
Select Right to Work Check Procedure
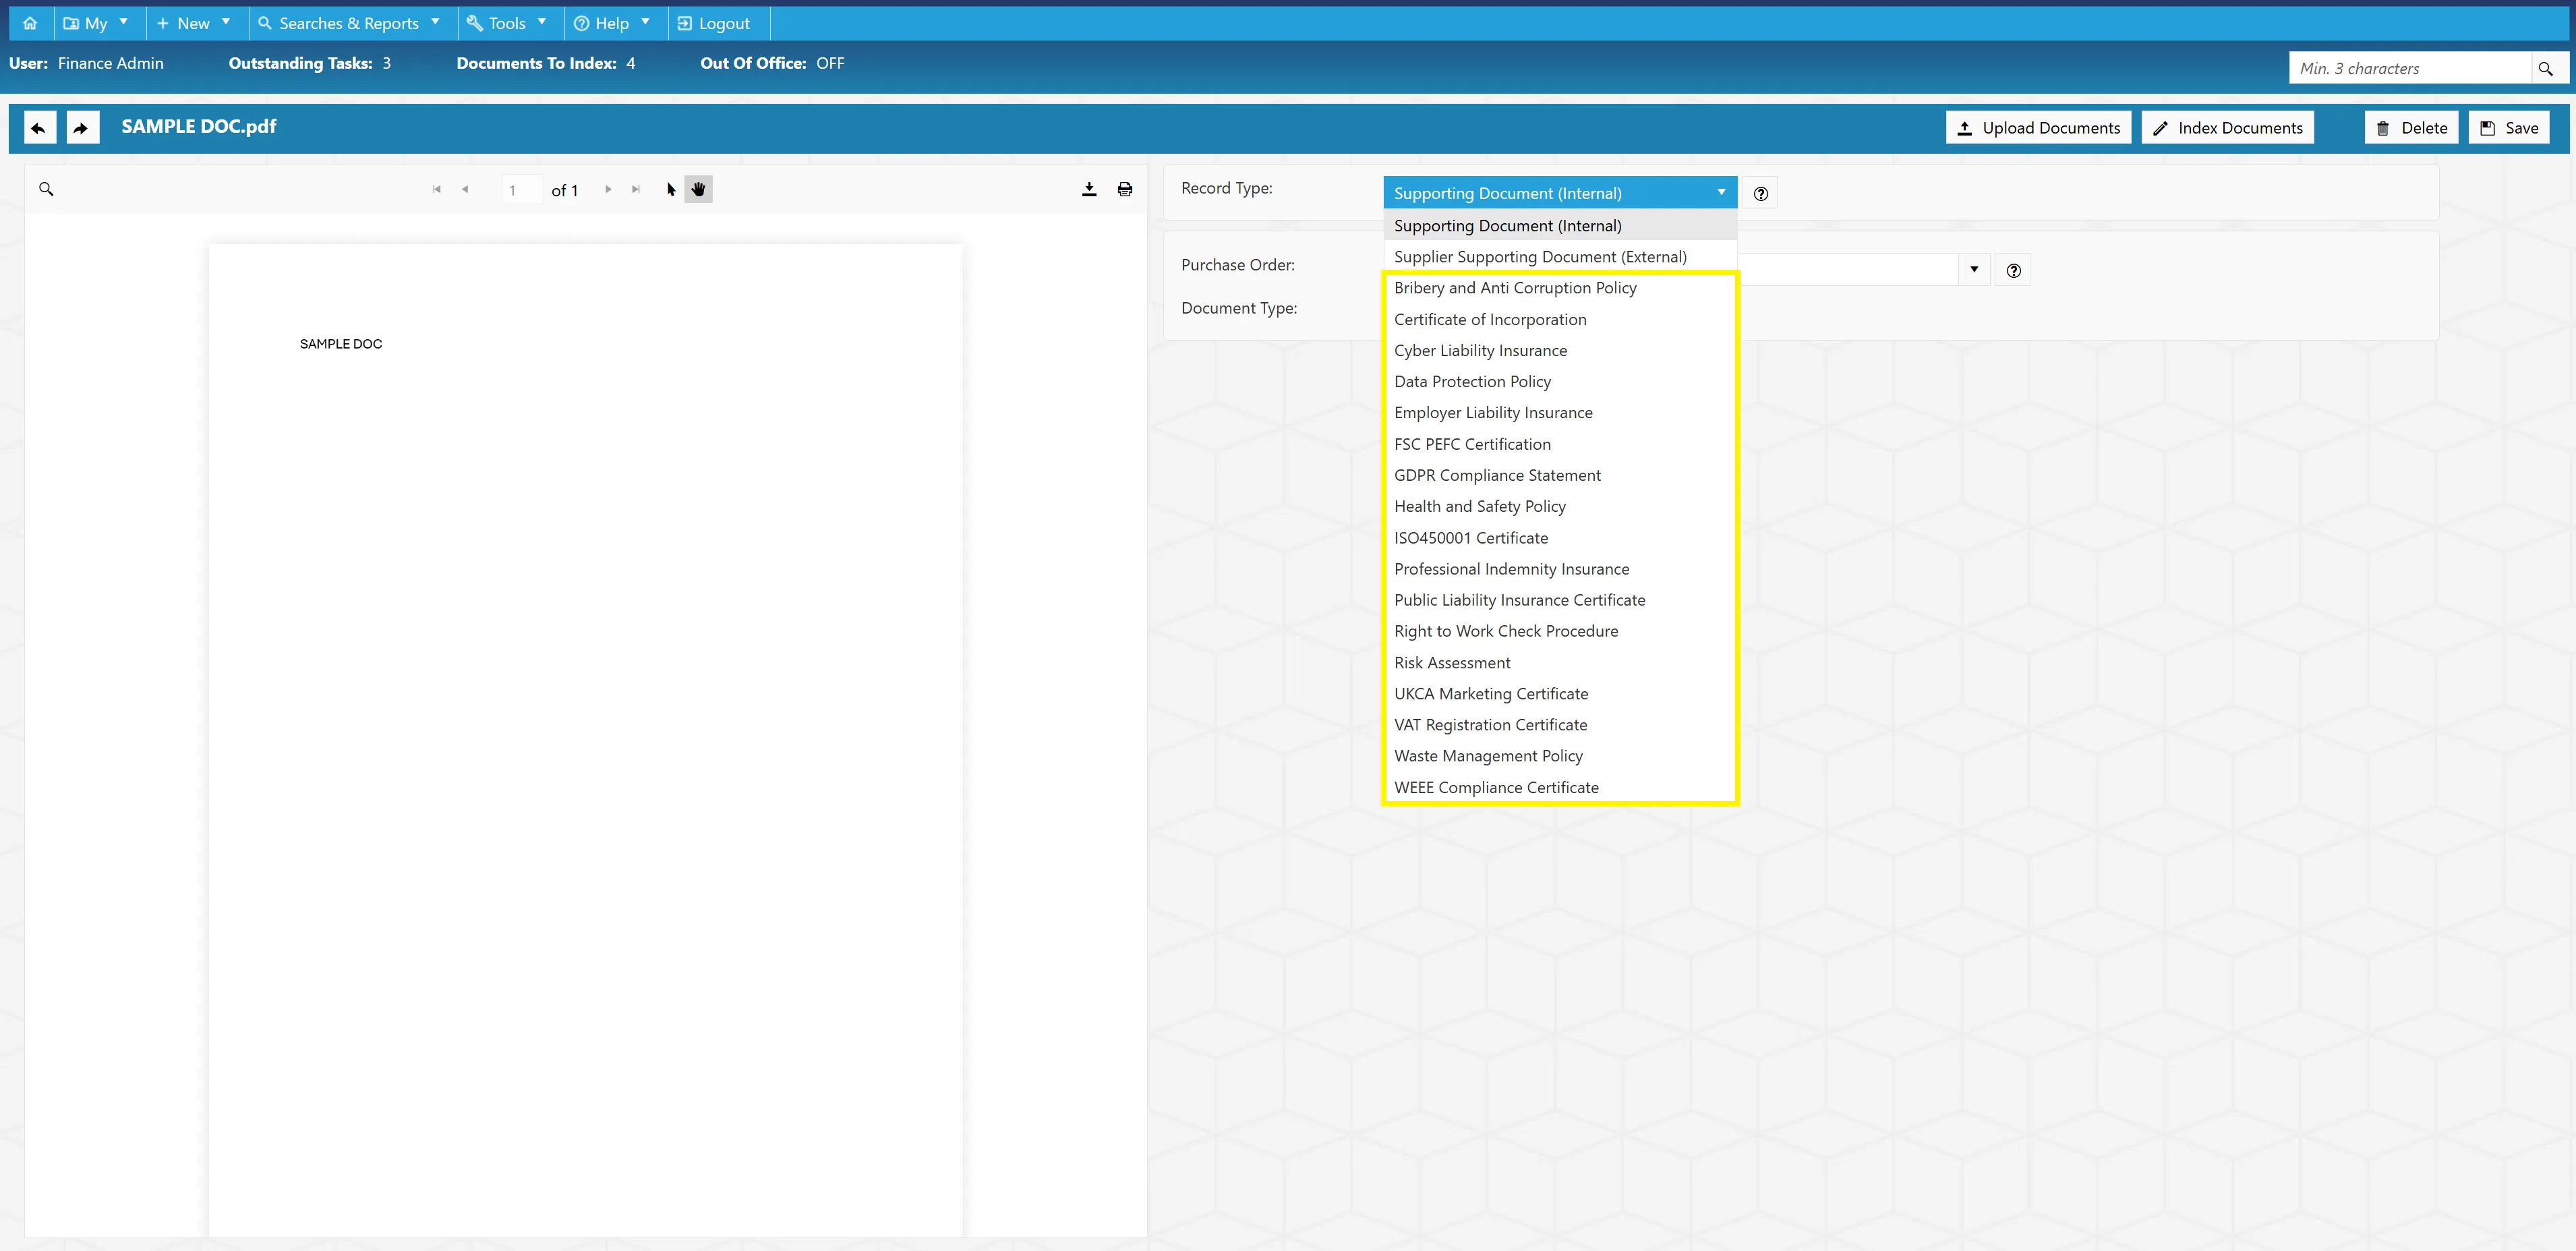click(1560, 631)
